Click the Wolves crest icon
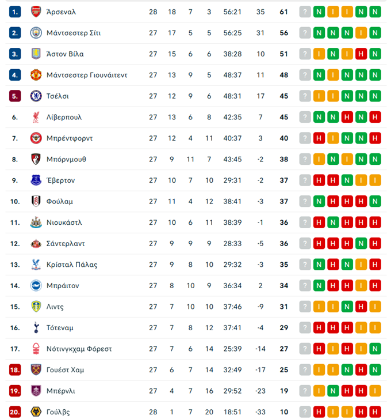The image size is (387, 419). point(36,412)
